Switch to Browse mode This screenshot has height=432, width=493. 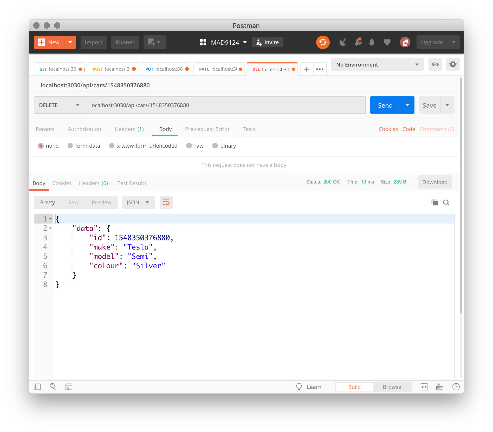392,387
